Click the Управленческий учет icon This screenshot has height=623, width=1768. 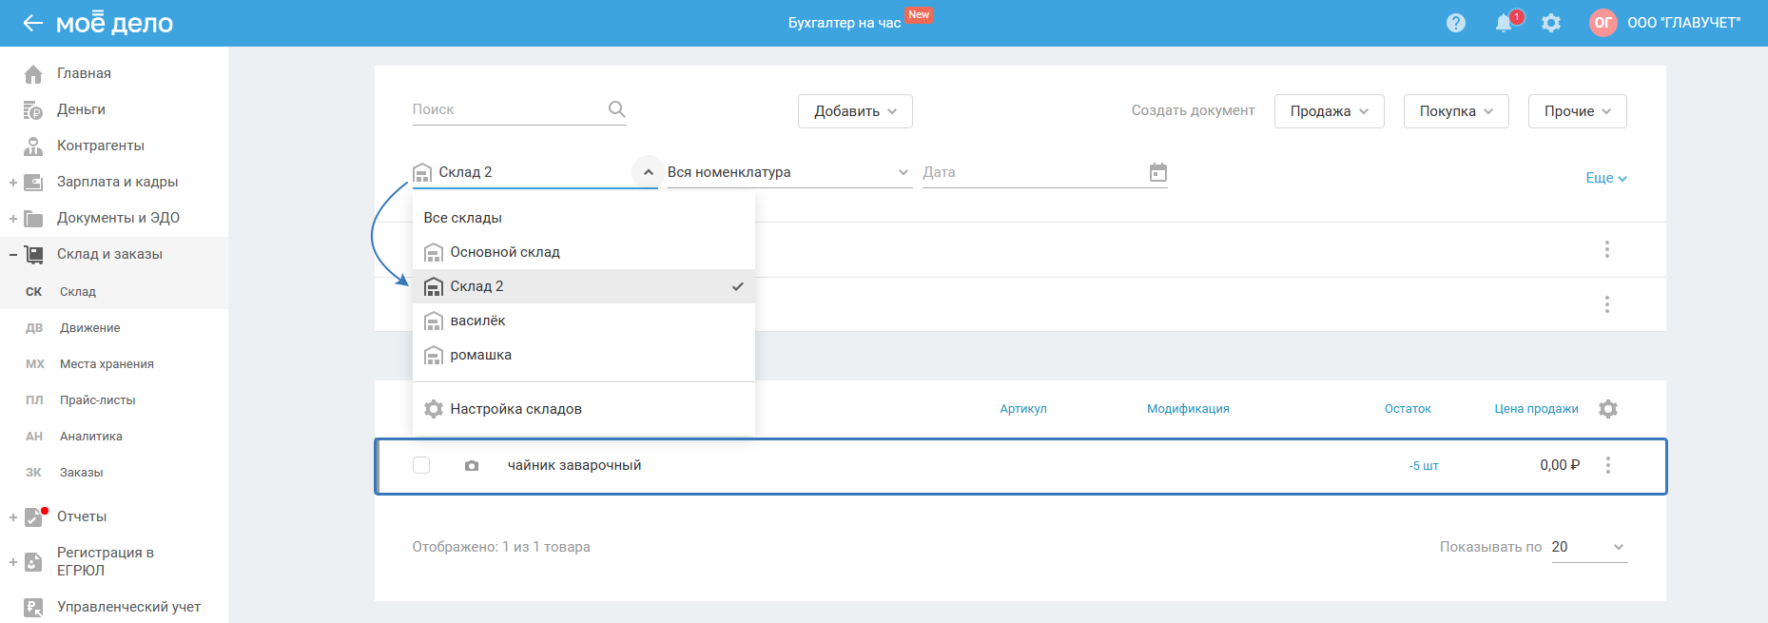tap(33, 607)
